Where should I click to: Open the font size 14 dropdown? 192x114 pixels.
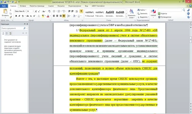30,11
